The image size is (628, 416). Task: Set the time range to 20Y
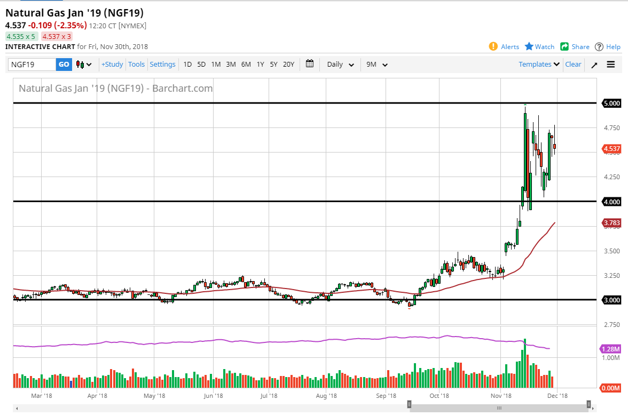[x=288, y=65]
